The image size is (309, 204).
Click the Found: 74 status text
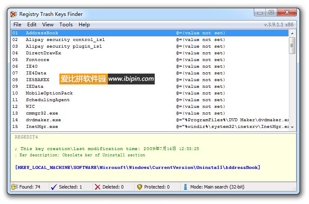pyautogui.click(x=30, y=187)
